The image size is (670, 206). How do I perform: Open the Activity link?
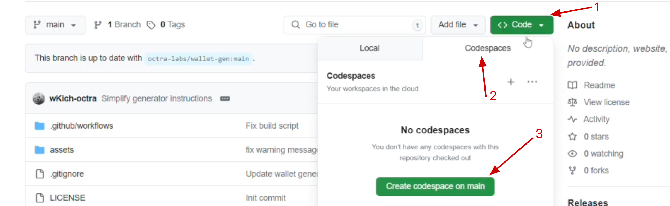(596, 120)
